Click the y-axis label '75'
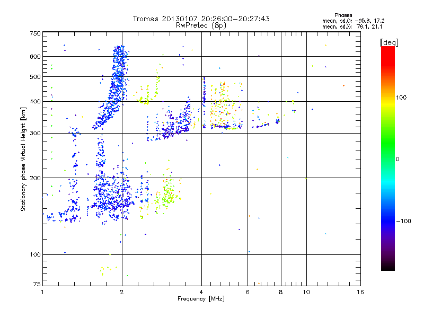 [x=37, y=284]
